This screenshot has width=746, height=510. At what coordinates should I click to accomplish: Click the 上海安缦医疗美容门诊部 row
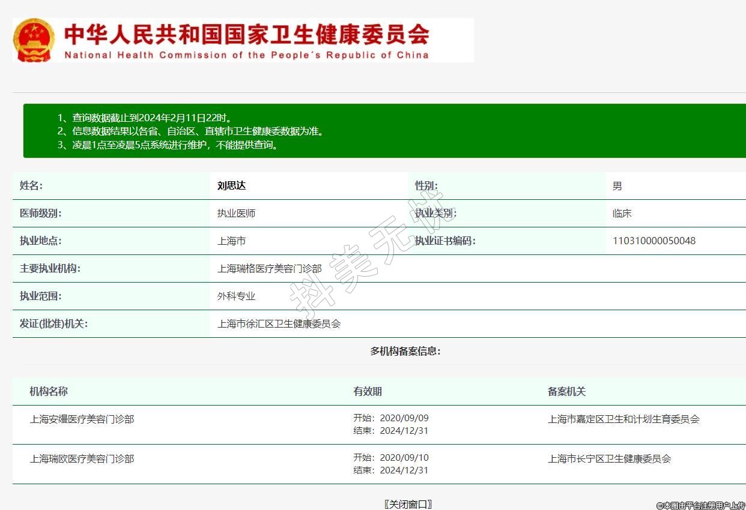82,419
